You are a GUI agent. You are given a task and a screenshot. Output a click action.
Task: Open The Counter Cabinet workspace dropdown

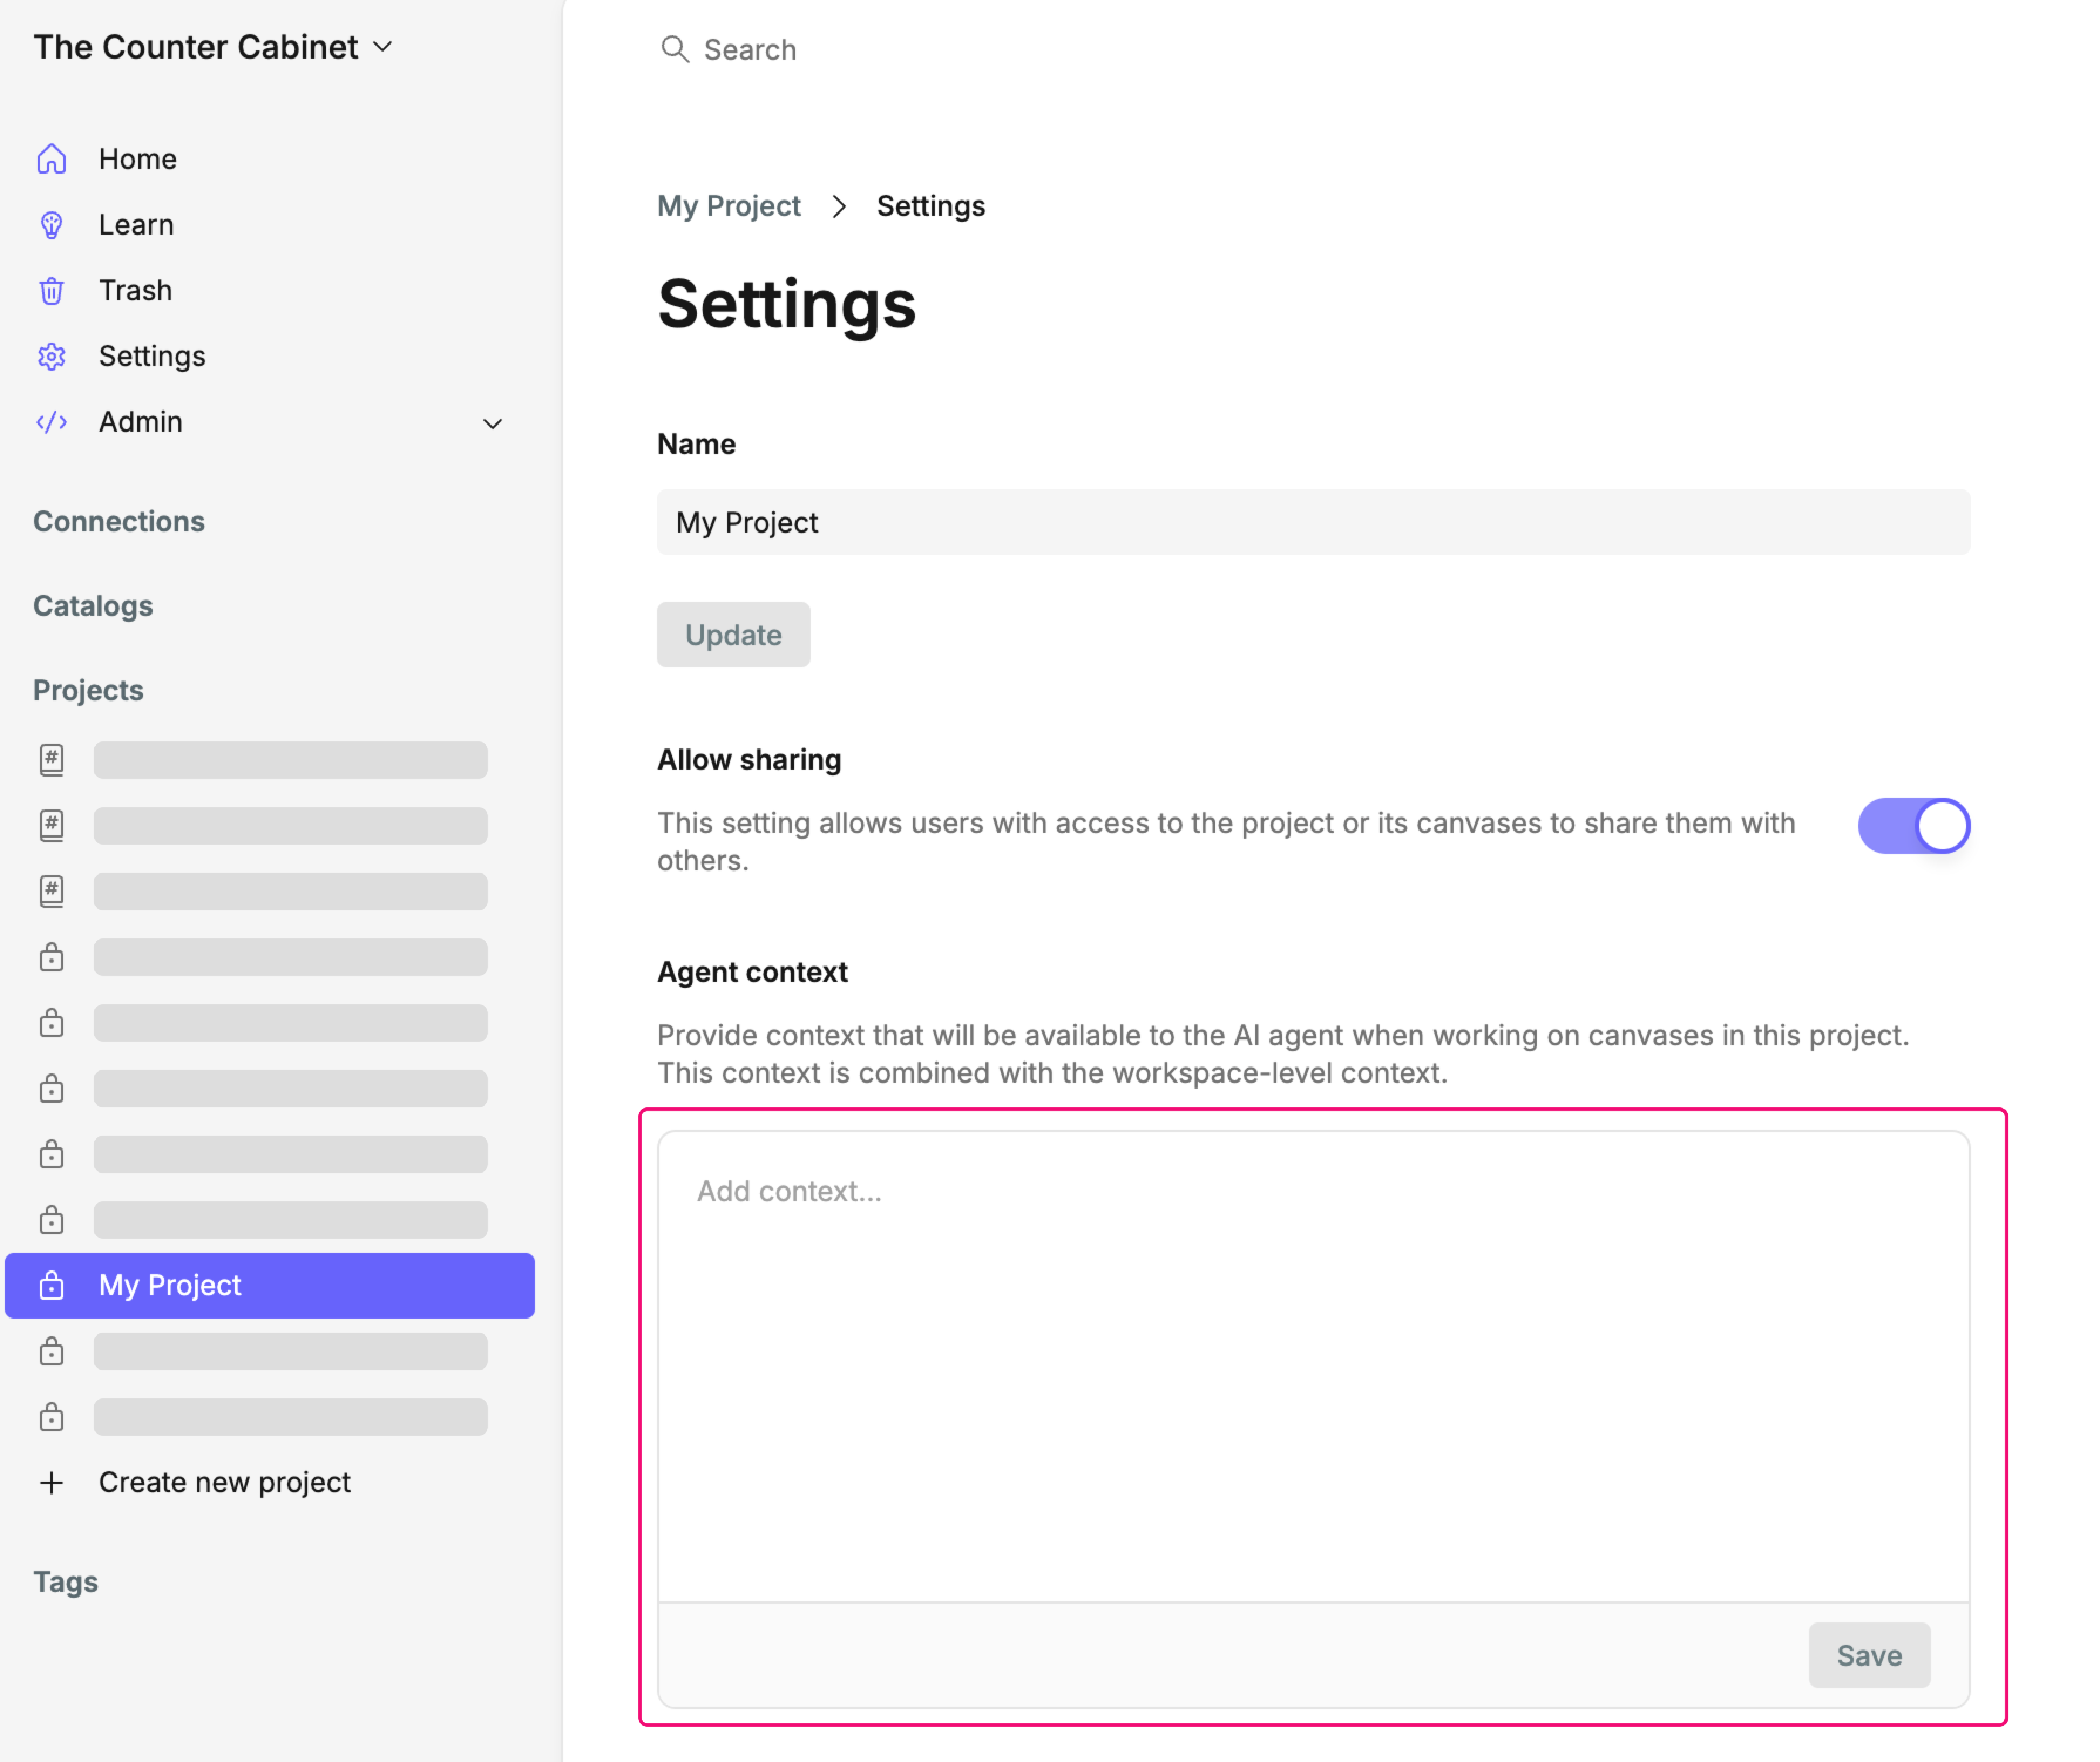tap(213, 47)
